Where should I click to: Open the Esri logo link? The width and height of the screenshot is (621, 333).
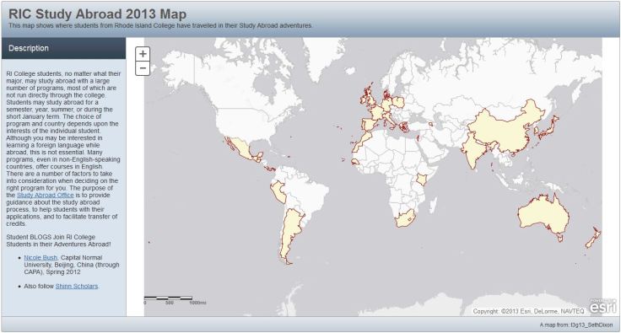coord(602,307)
